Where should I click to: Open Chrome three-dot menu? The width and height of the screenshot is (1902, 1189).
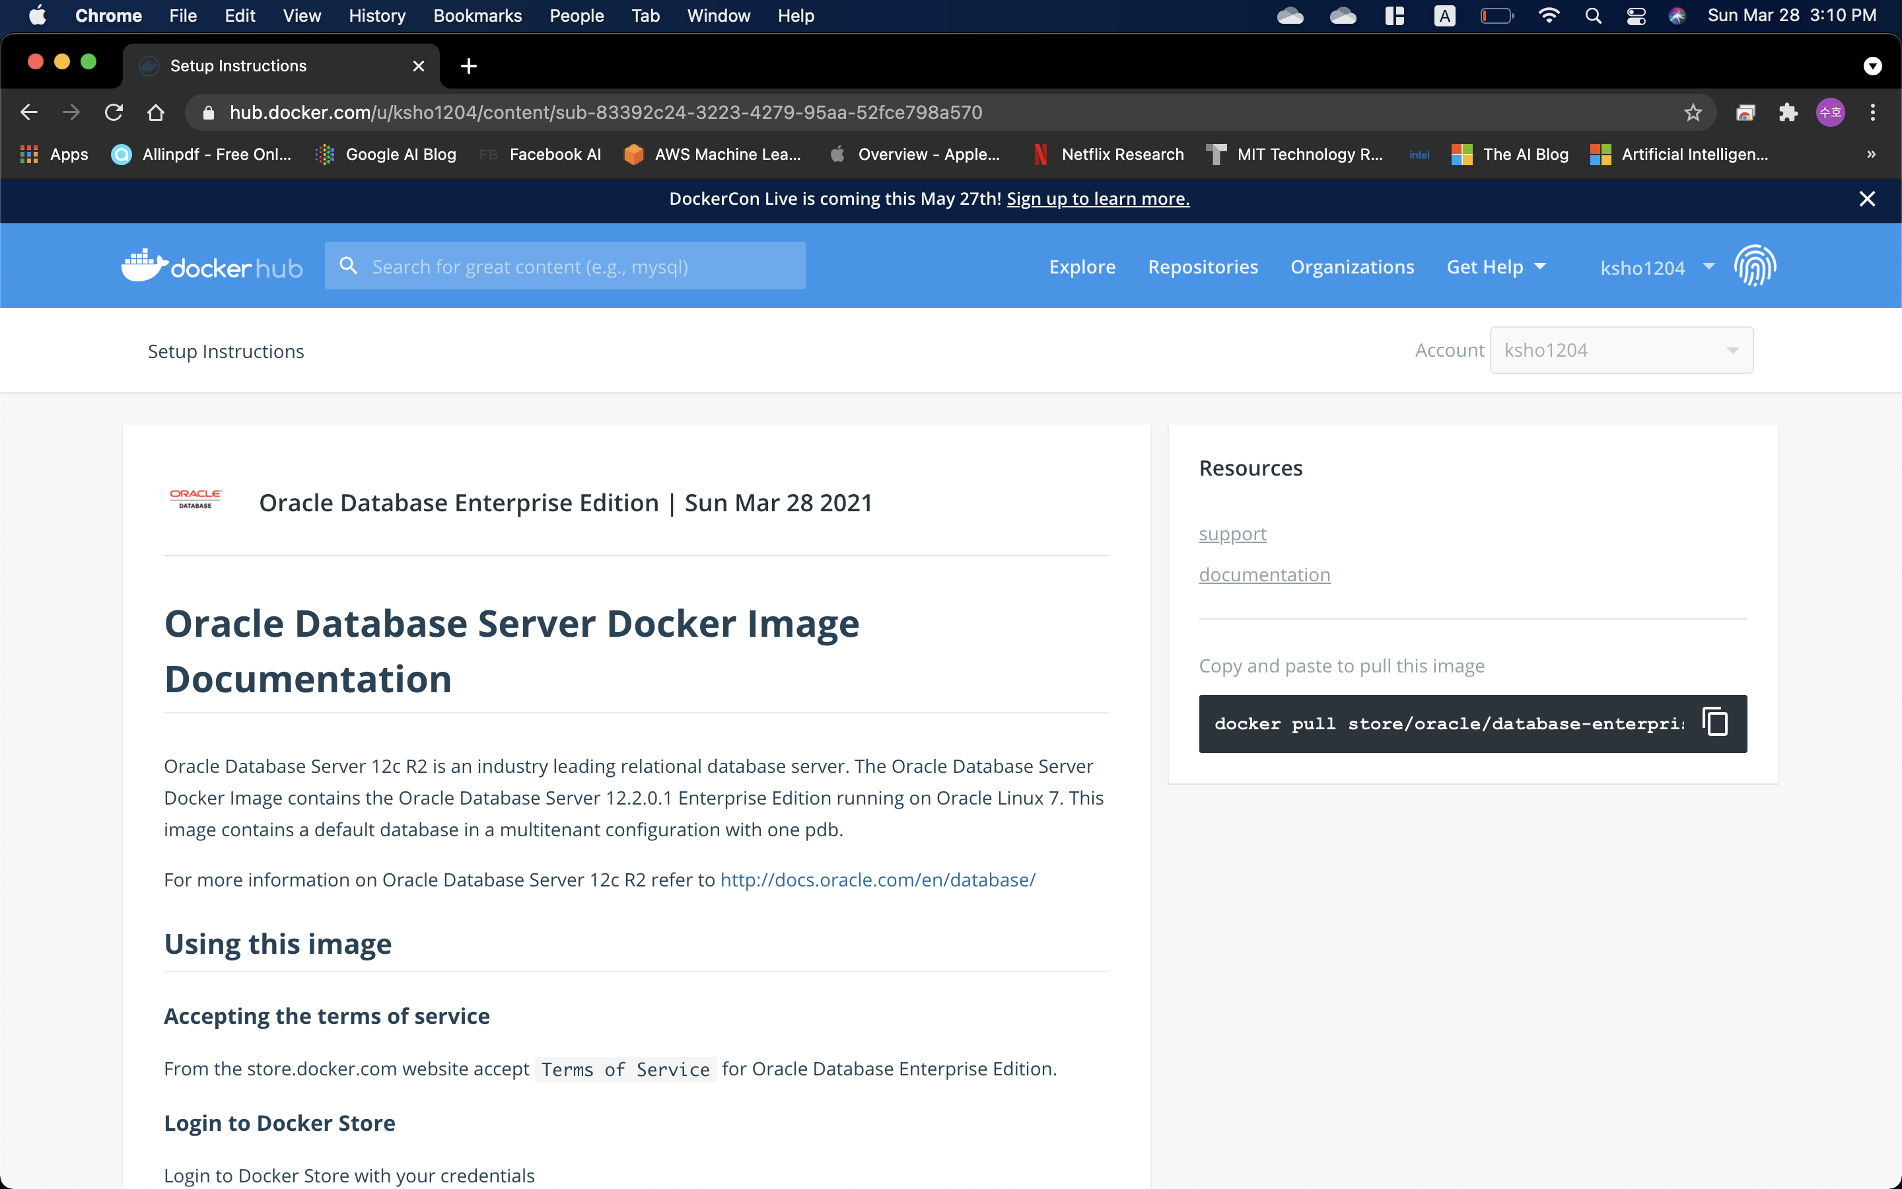coord(1873,112)
